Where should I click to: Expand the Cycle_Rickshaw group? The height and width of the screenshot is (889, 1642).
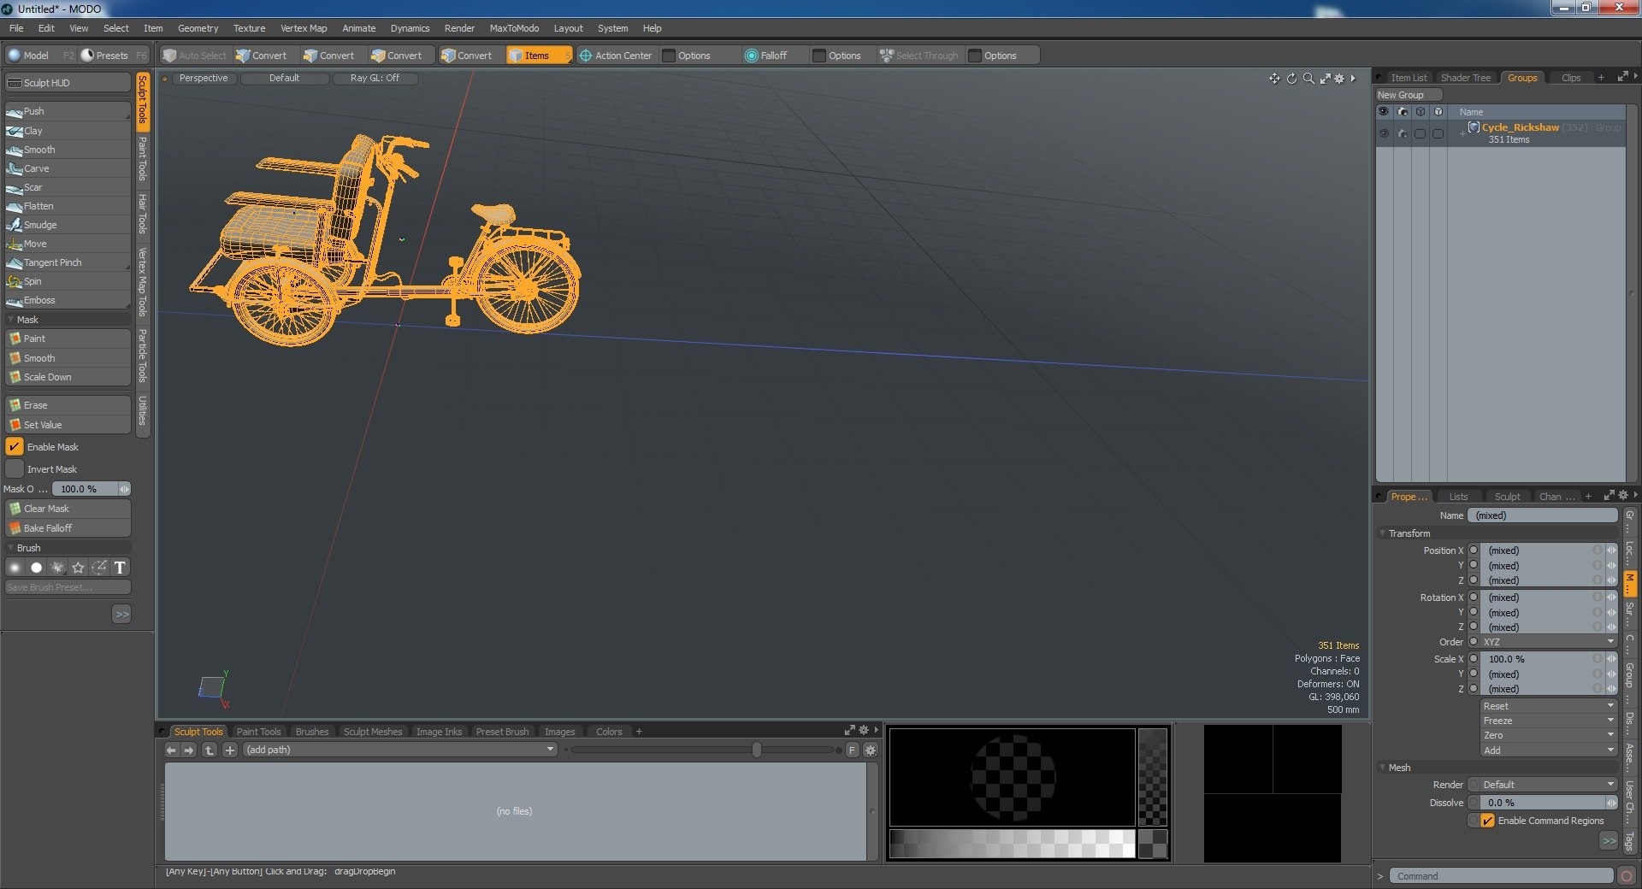(x=1462, y=133)
